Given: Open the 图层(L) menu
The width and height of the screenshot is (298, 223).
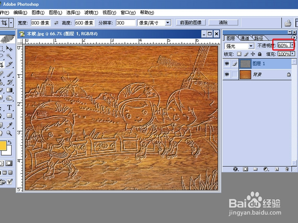Looking at the screenshot, I should 56,13.
